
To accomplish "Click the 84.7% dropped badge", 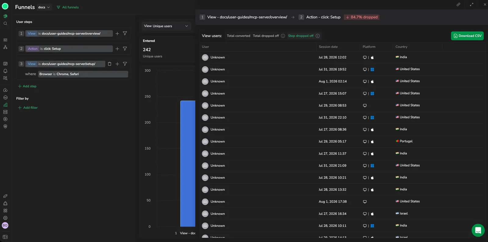I will [x=361, y=17].
